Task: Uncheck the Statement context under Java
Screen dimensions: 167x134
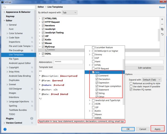Action: coord(97,90)
